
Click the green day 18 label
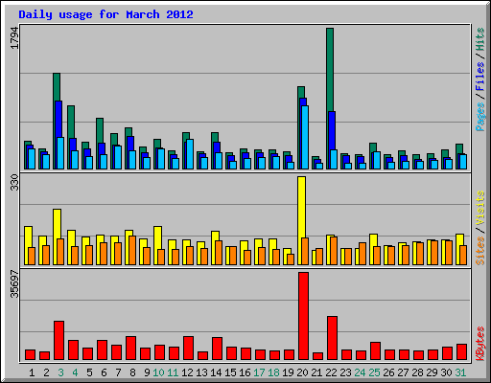[273, 372]
